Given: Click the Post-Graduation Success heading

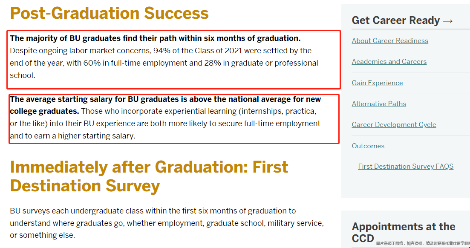Looking at the screenshot, I should 109,13.
